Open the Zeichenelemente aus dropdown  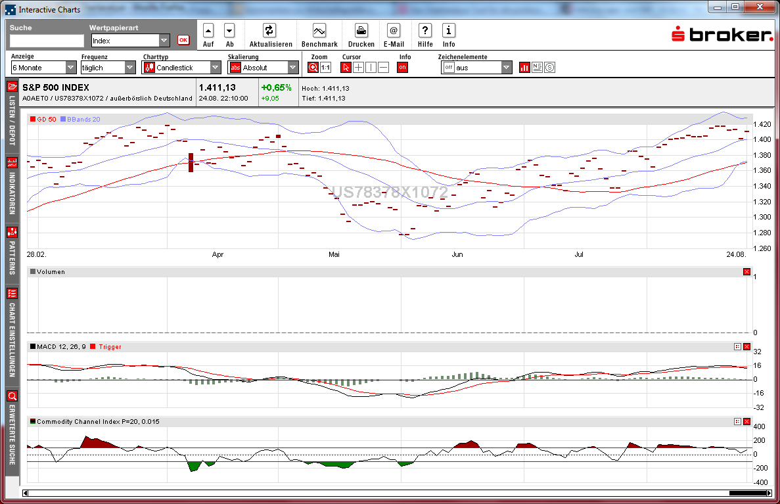point(476,68)
